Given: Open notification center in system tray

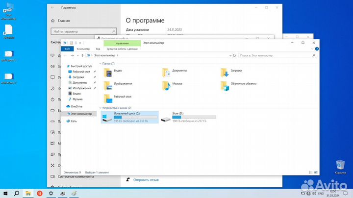Looking at the screenshot, I should click(x=345, y=193).
